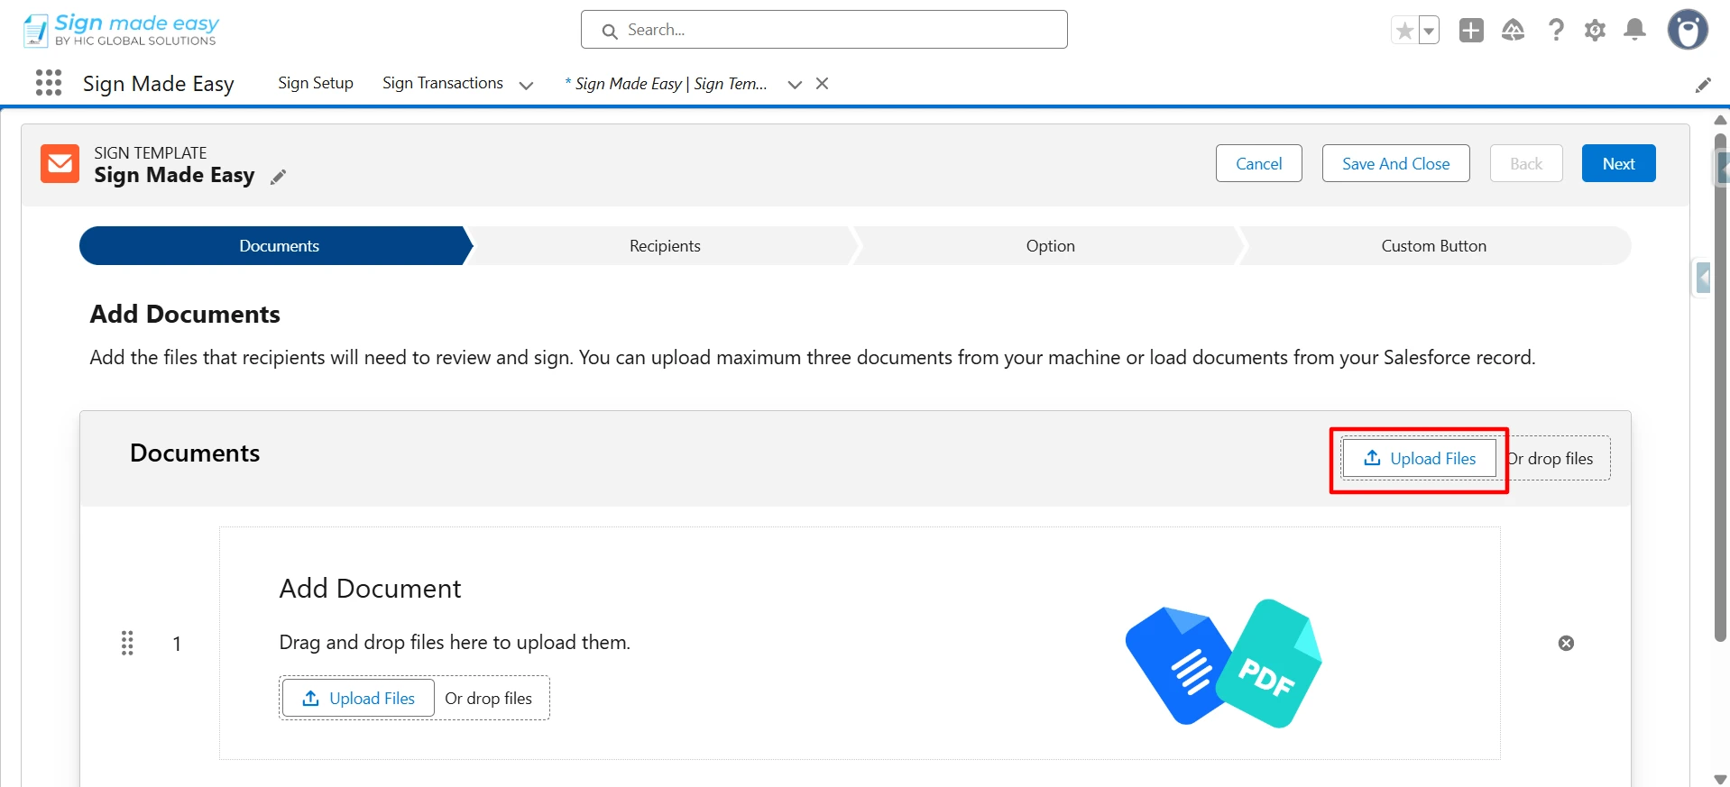Image resolution: width=1730 pixels, height=787 pixels.
Task: Open the Global Actions plus icon
Action: [x=1471, y=30]
